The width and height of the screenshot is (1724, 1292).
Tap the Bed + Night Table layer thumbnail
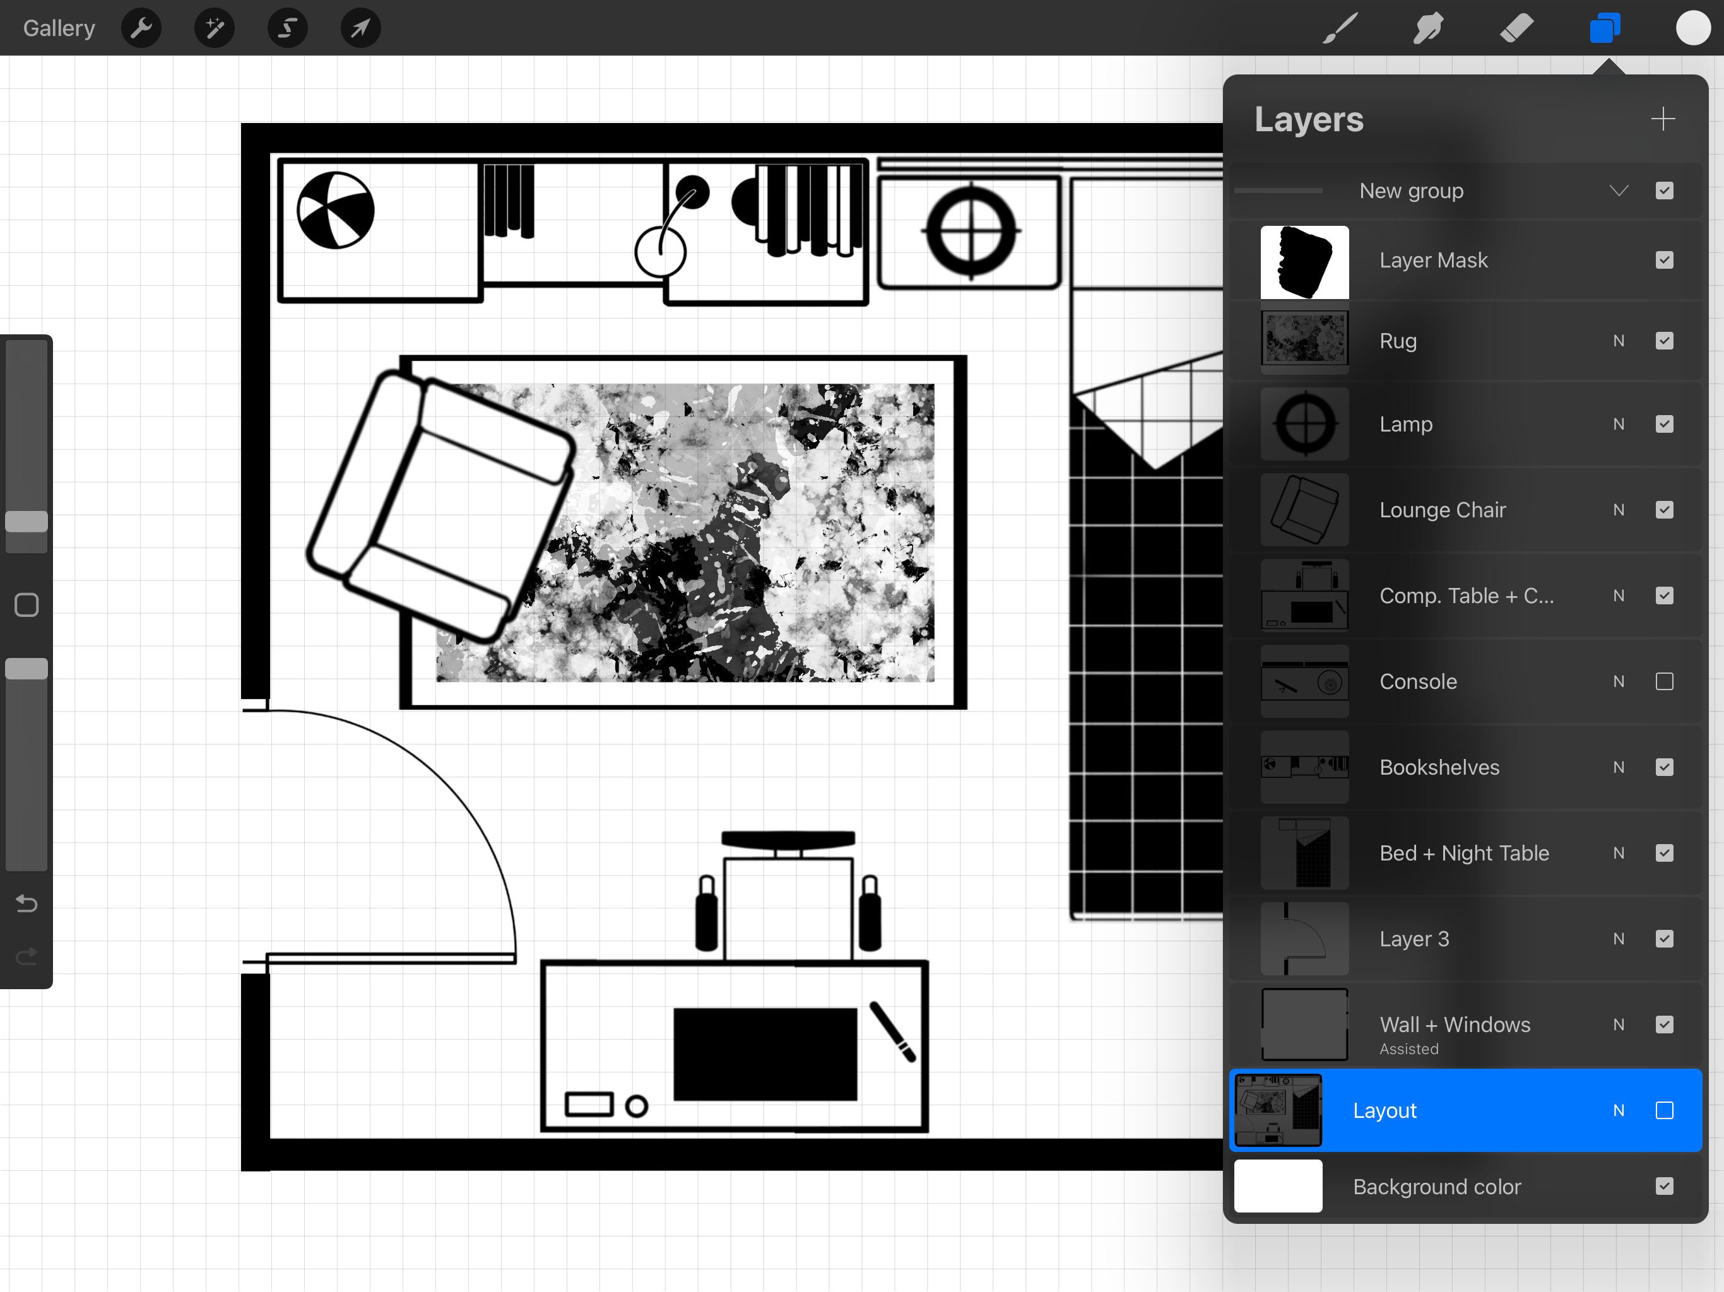(x=1304, y=852)
